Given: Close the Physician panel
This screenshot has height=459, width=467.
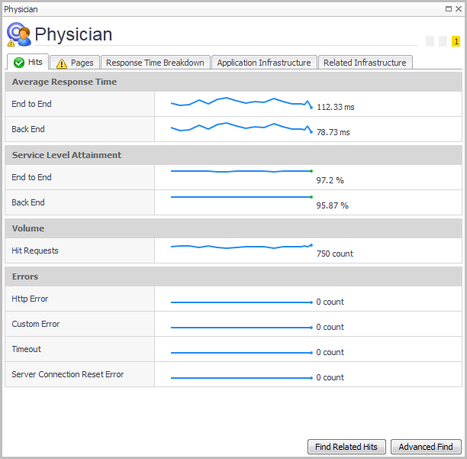Looking at the screenshot, I should point(459,9).
